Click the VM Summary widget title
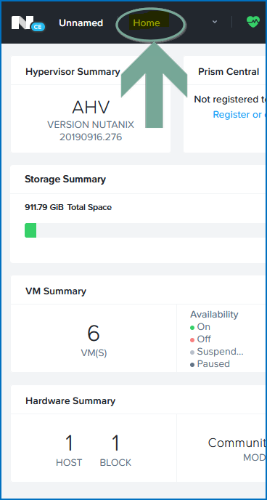 (x=56, y=291)
